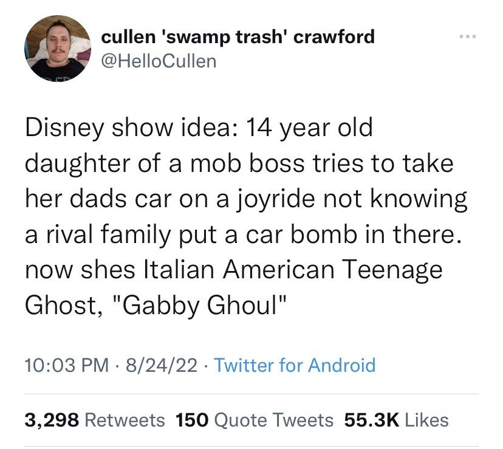The width and height of the screenshot is (503, 449).
Task: Click the 10:03 PM timestamp
Action: [58, 365]
